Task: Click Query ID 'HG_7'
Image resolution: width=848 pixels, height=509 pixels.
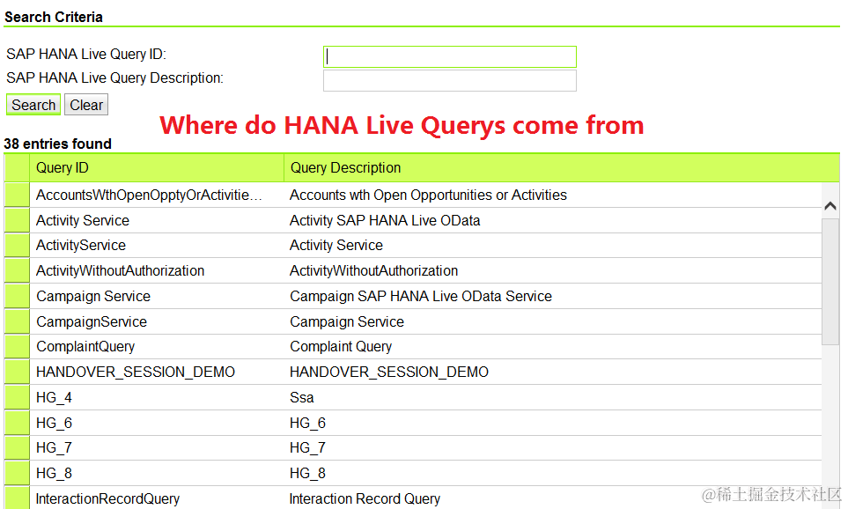Action: (54, 447)
